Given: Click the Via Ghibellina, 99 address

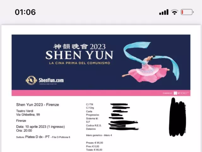Looking at the screenshot, I should pos(28,115).
